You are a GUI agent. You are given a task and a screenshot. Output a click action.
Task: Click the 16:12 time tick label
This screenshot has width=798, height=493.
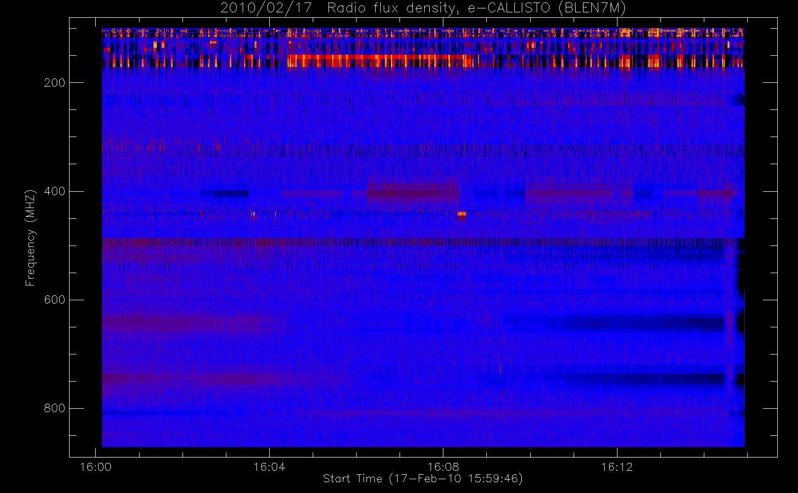[x=617, y=467]
